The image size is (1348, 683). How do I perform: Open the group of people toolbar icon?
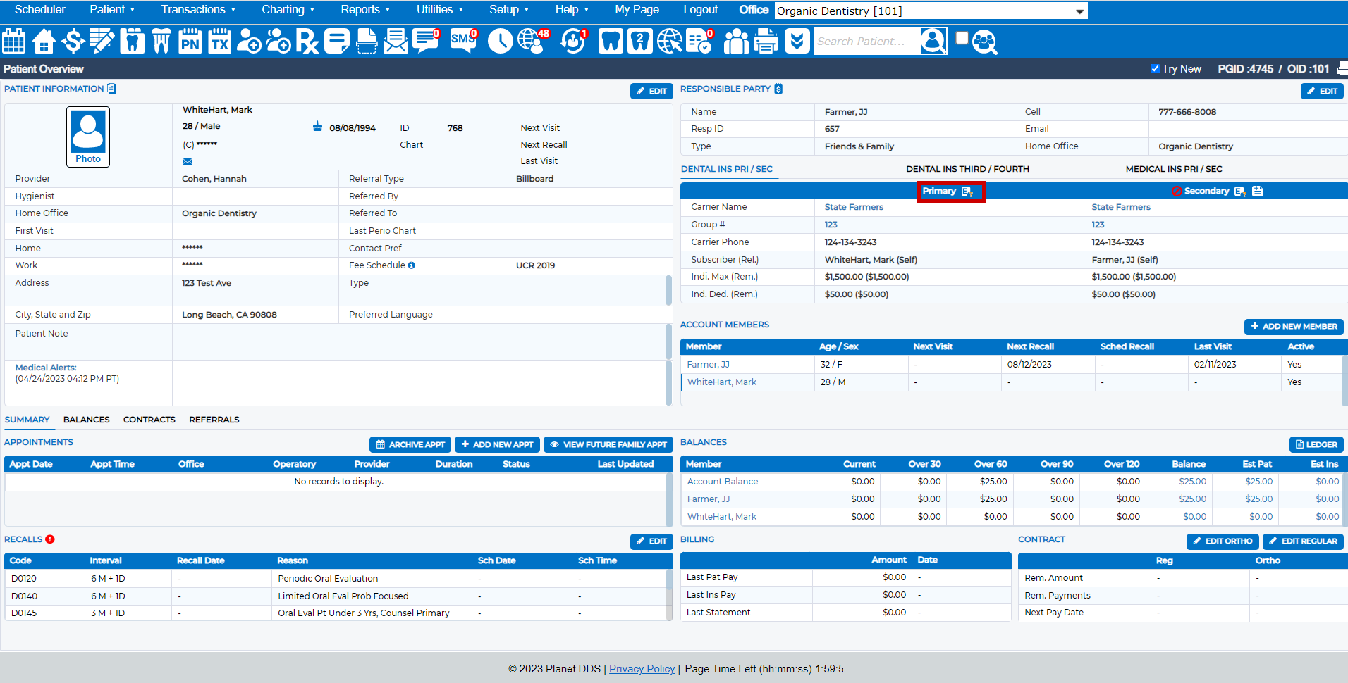click(x=737, y=41)
